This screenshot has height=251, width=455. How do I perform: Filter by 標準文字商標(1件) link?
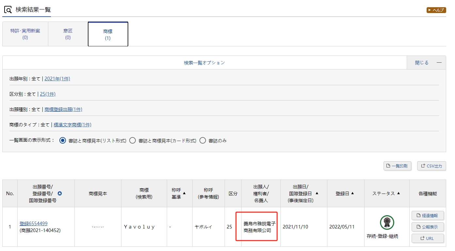[x=72, y=125]
